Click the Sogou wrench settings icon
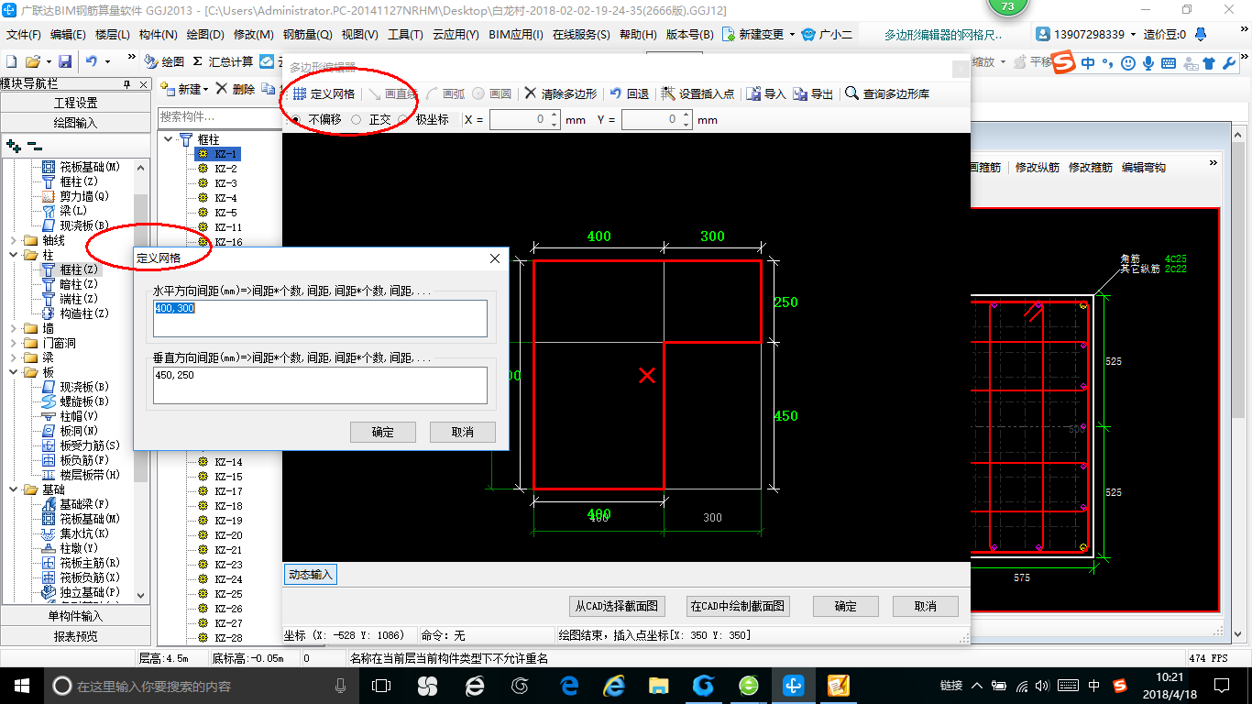 coord(1229,63)
